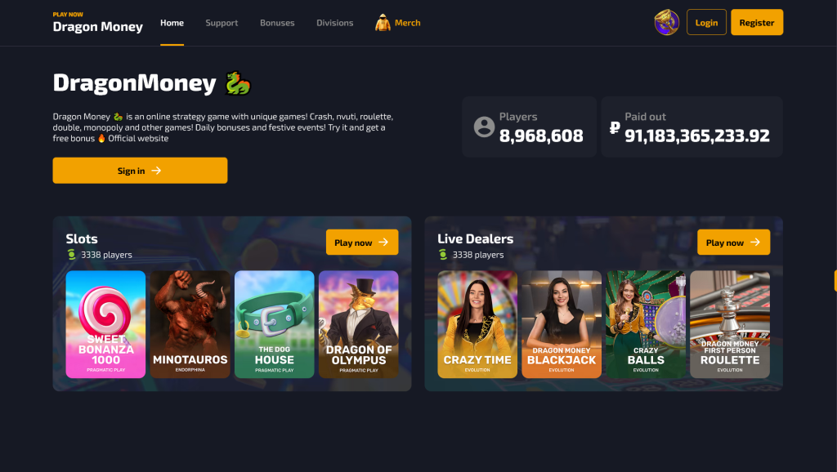Open the Sweet Bonanza 1000 game thumbnail
Image resolution: width=837 pixels, height=472 pixels.
pos(105,324)
